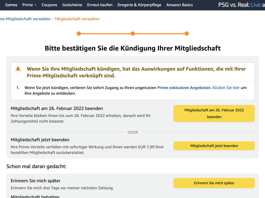Image resolution: width=265 pixels, height=198 pixels.
Task: Click the Mitgliedschaft am 26. Februar 2022 beenden title
Action: (57, 108)
